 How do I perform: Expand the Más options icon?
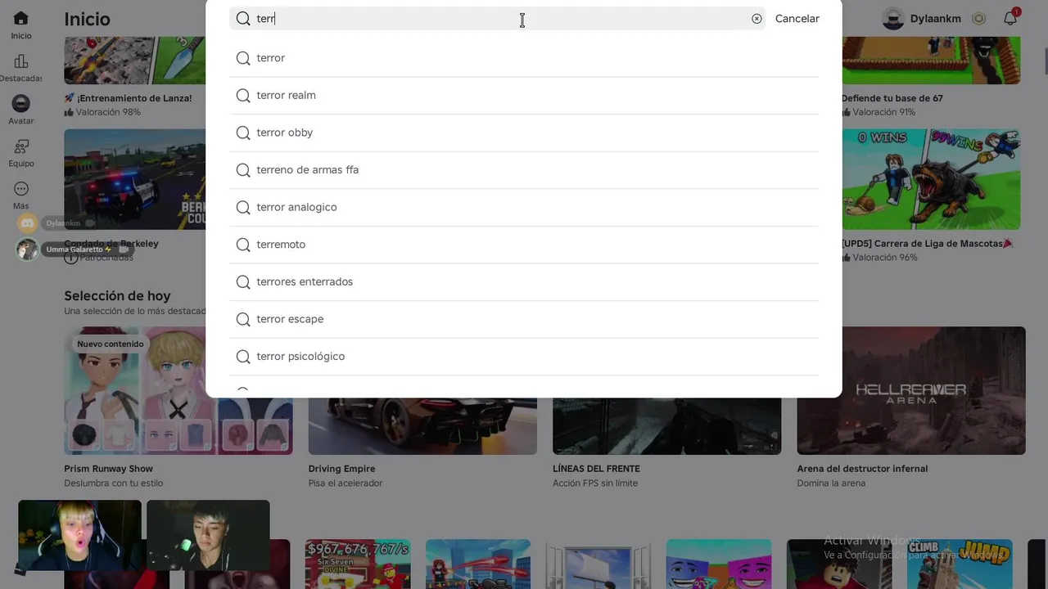click(21, 189)
